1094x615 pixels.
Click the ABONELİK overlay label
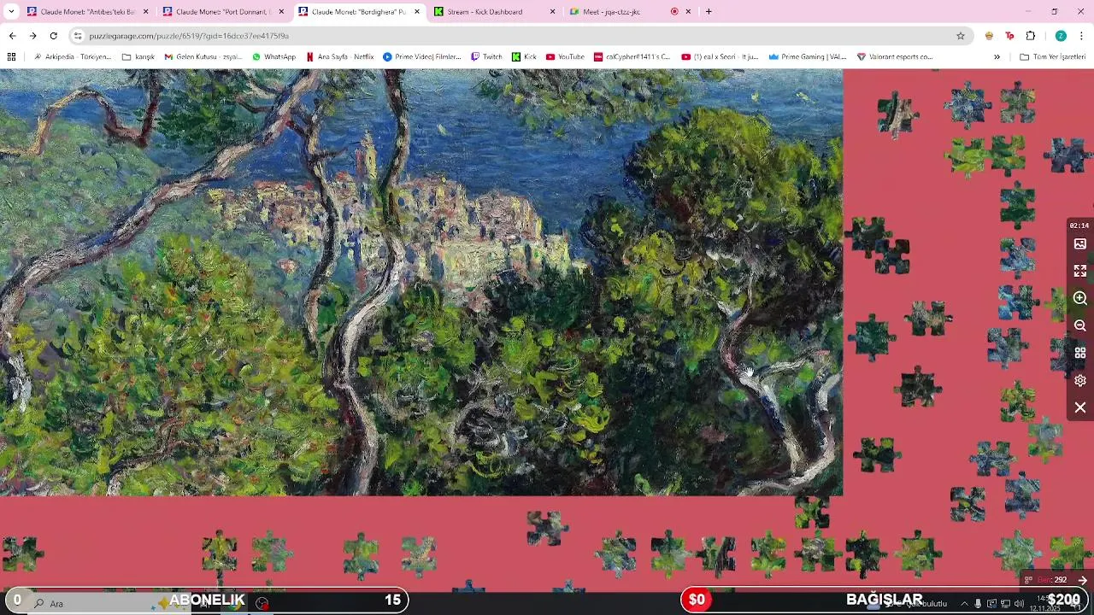pos(207,600)
